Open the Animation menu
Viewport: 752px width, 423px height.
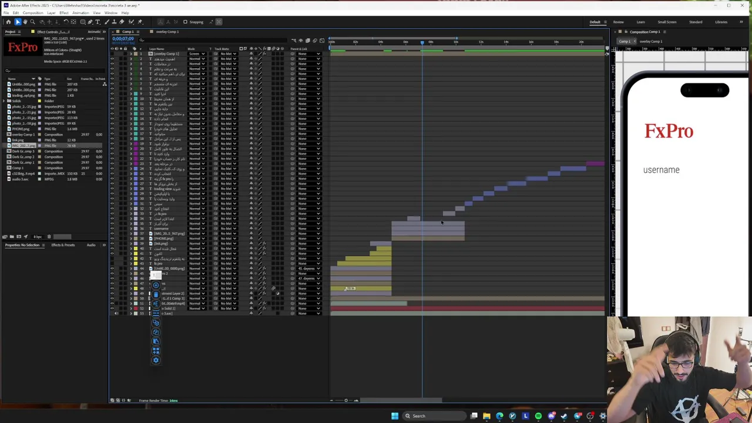tap(80, 13)
